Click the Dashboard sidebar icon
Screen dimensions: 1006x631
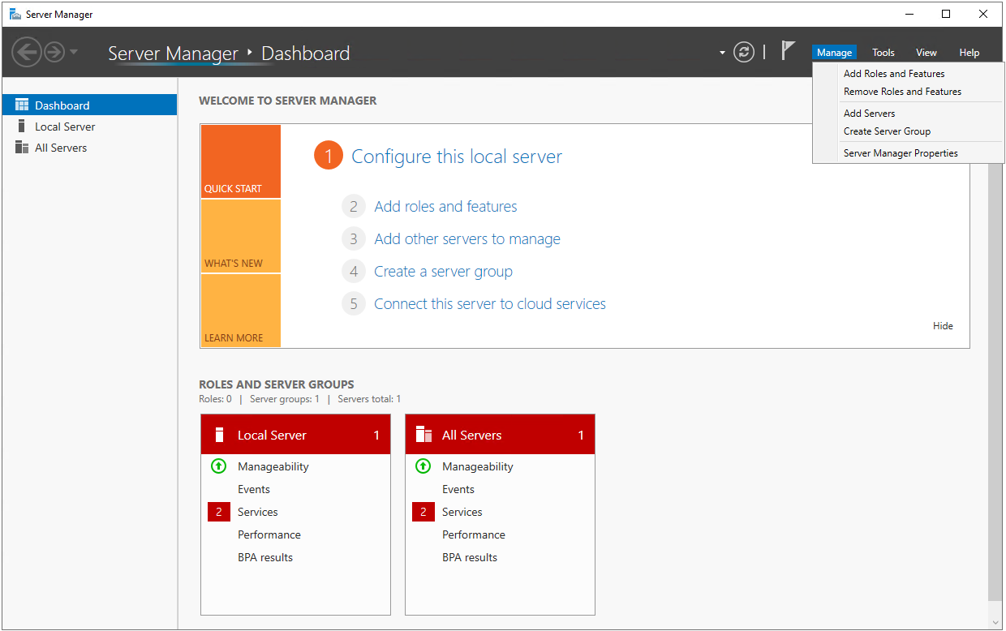tap(22, 105)
